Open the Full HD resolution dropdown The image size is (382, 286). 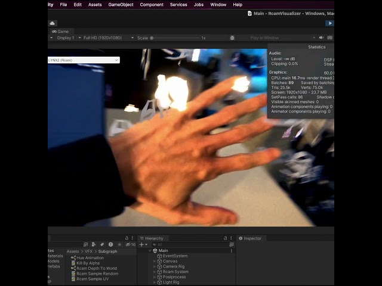(109, 38)
